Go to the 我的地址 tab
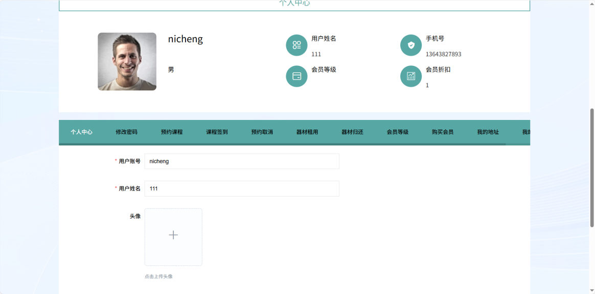This screenshot has height=294, width=595. coord(488,132)
